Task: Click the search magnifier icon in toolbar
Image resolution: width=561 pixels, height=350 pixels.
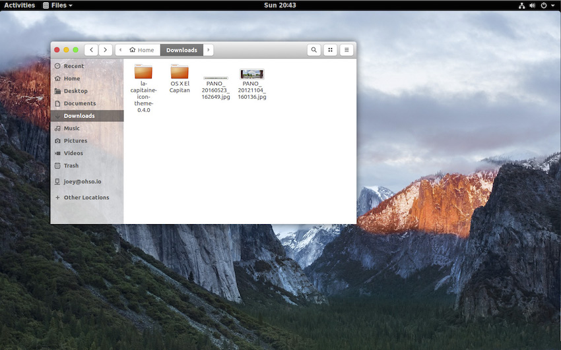Action: [313, 50]
